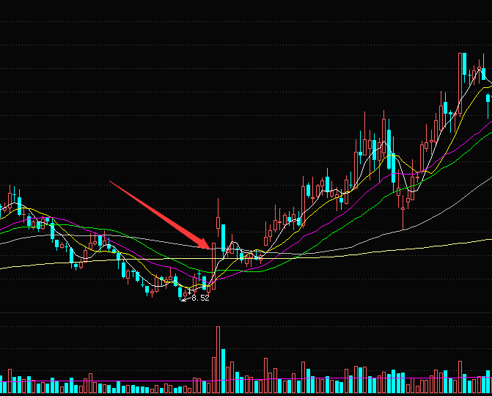
Task: Select the 8.52 low price label
Action: 200,298
